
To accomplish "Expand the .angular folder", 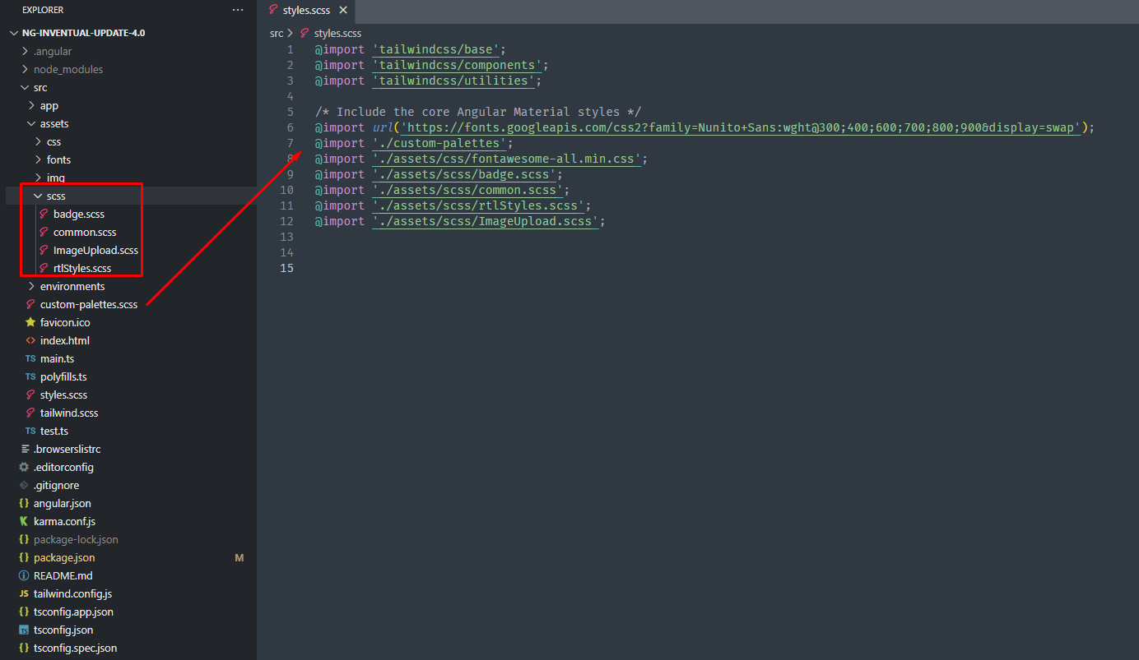I will coord(26,51).
